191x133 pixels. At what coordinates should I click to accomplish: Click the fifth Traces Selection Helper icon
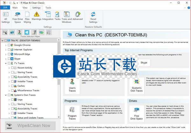[x=34, y=32]
